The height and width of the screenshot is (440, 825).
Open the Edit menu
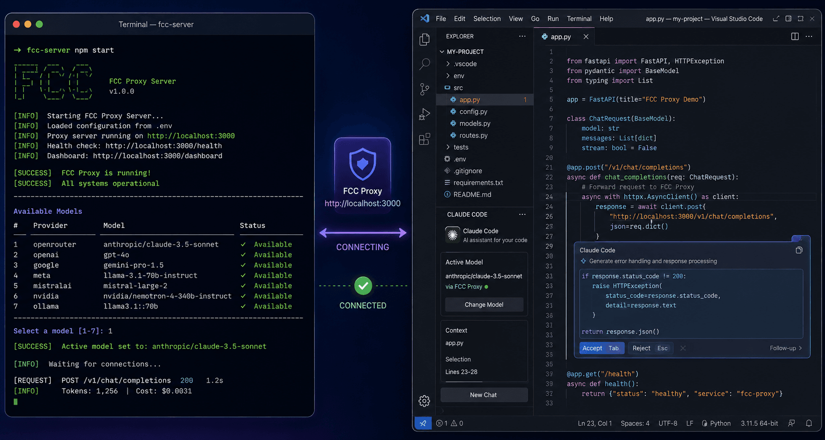coord(460,19)
